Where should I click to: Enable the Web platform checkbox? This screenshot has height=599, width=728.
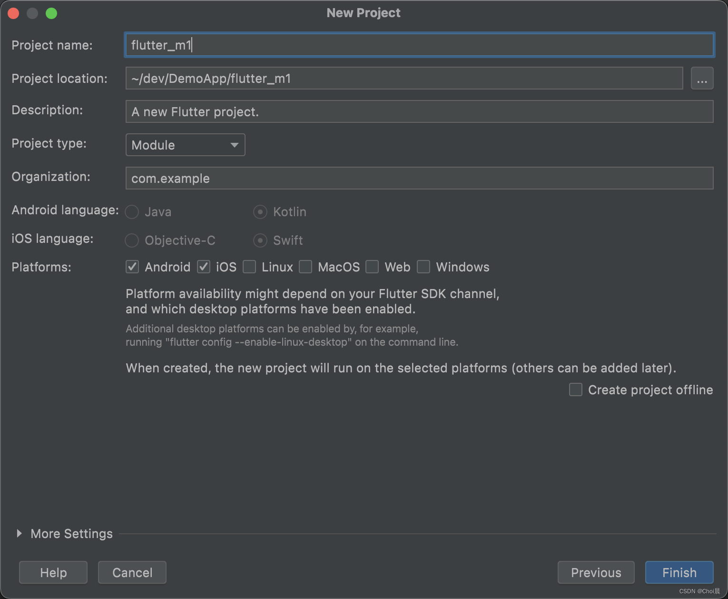click(x=372, y=267)
